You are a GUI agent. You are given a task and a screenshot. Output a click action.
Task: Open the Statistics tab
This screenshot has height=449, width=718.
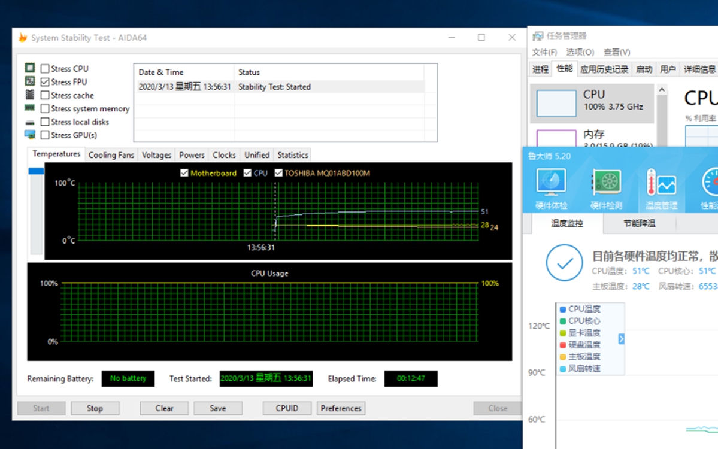coord(292,155)
